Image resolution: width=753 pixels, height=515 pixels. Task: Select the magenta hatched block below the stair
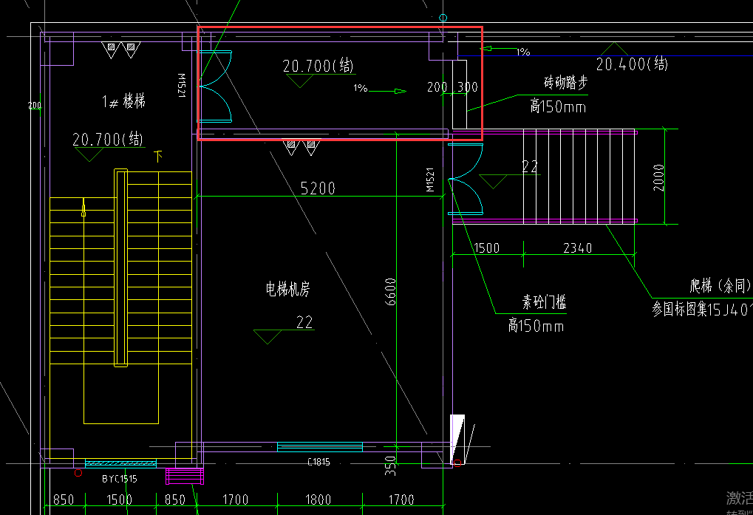(185, 476)
